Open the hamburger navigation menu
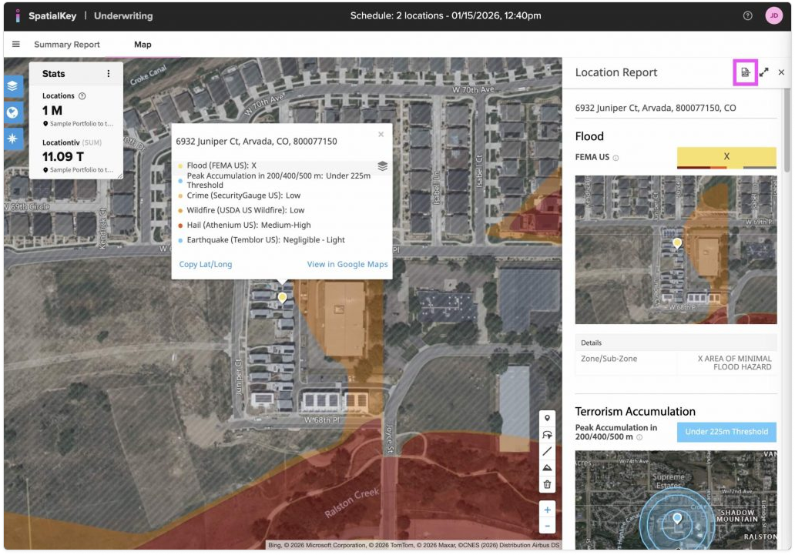The image size is (795, 555). tap(15, 45)
